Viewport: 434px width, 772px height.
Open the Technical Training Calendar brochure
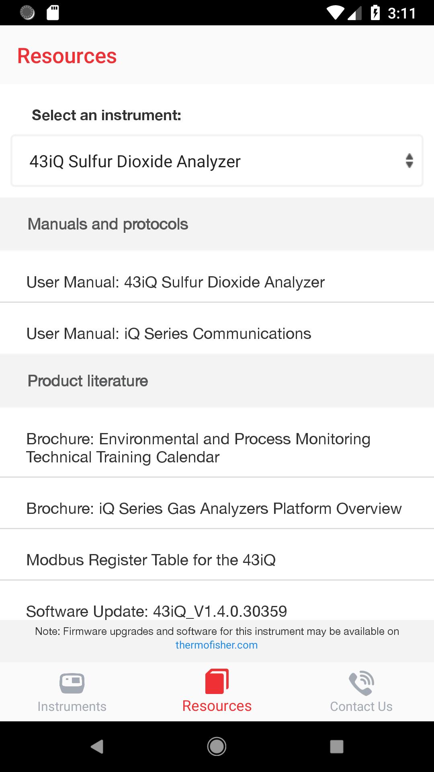217,448
